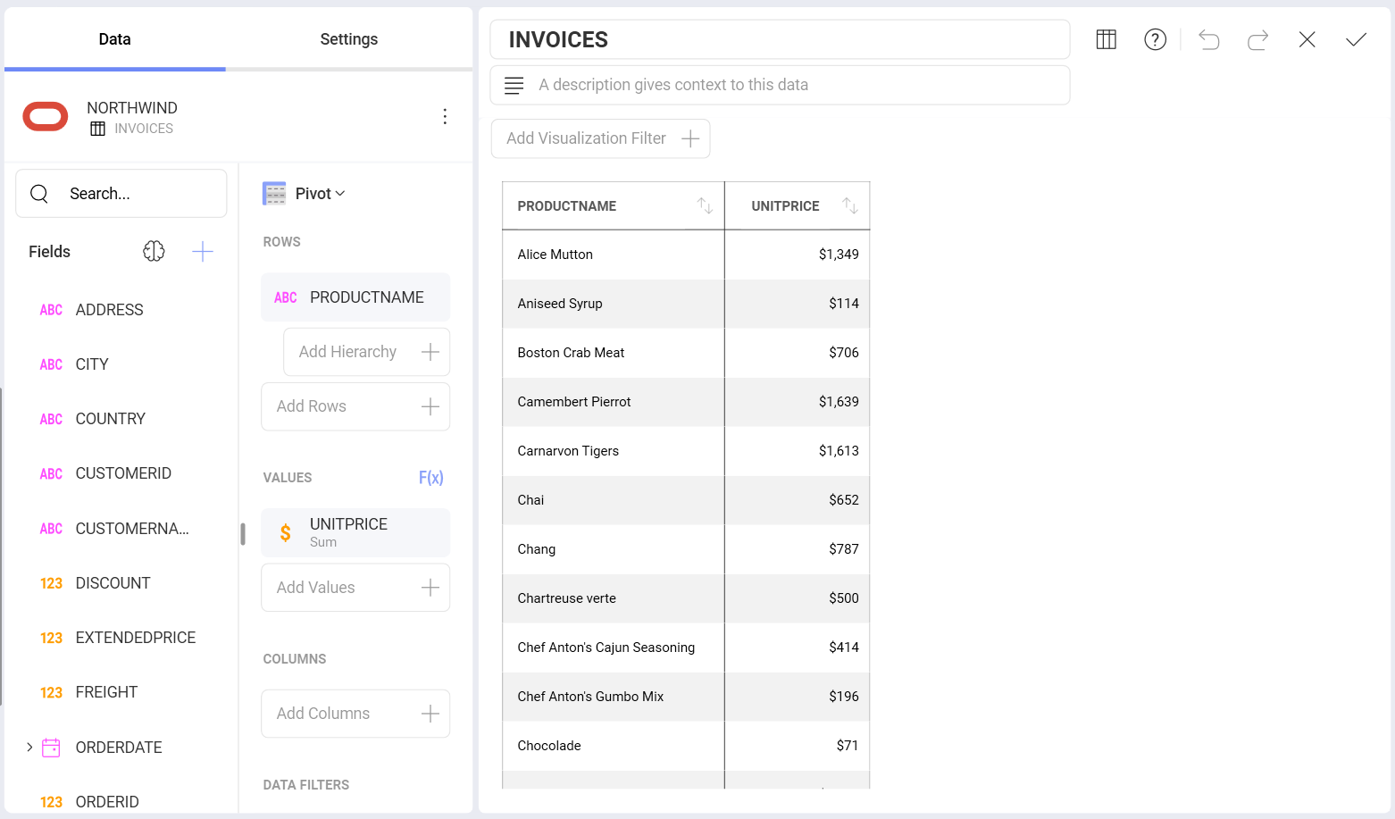Select the UNITPRICE Sum value field
This screenshot has width=1395, height=819.
click(355, 533)
